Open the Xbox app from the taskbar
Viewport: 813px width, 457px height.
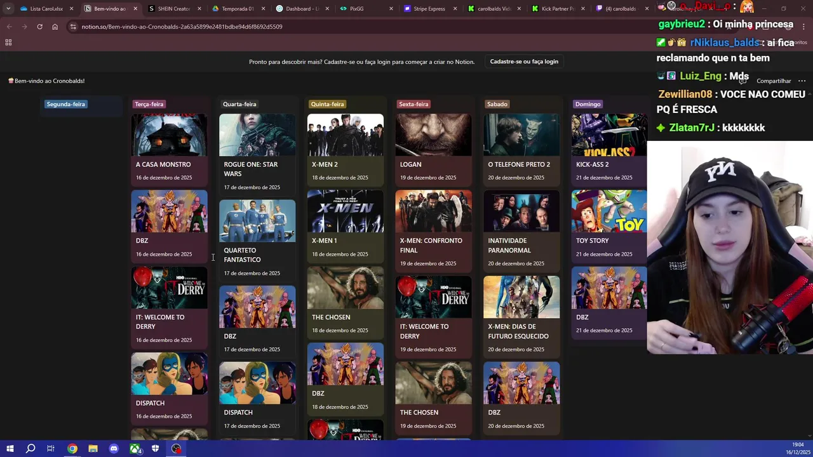(135, 449)
